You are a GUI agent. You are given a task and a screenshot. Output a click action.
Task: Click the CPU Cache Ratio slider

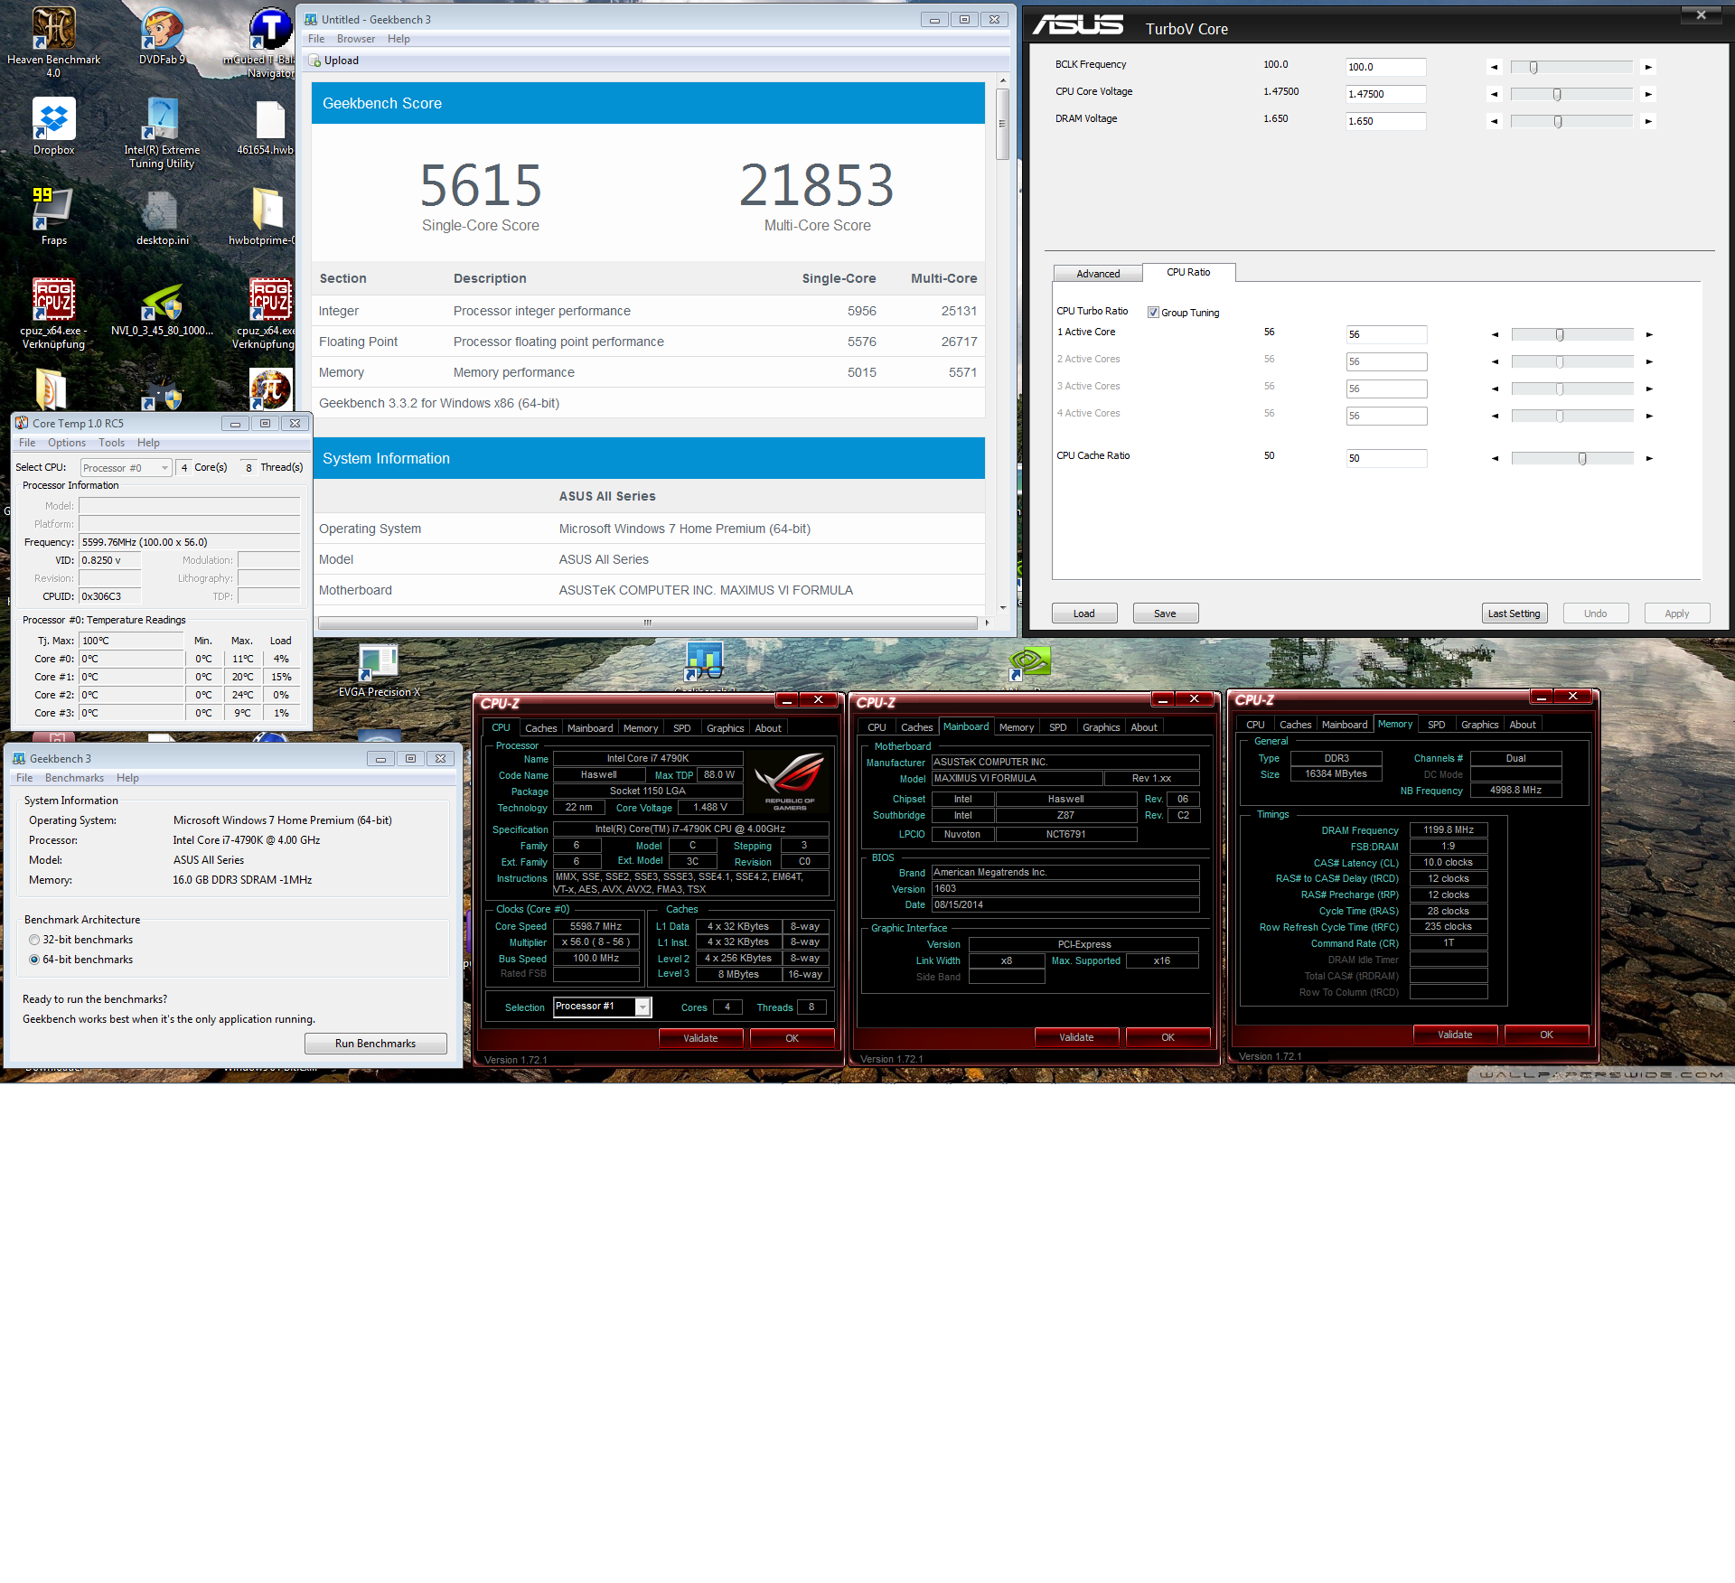click(1572, 458)
